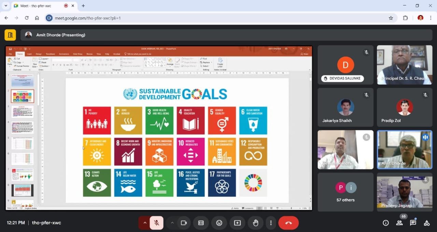This screenshot has height=232, width=437.
Task: Open the Chrome extensions puzzle icon
Action: [x=406, y=18]
